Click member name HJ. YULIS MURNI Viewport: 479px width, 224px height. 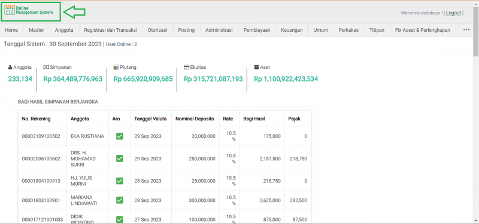(x=81, y=181)
